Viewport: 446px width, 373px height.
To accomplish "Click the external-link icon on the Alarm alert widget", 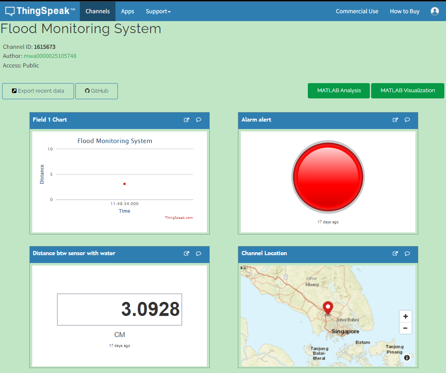I will pyautogui.click(x=395, y=120).
